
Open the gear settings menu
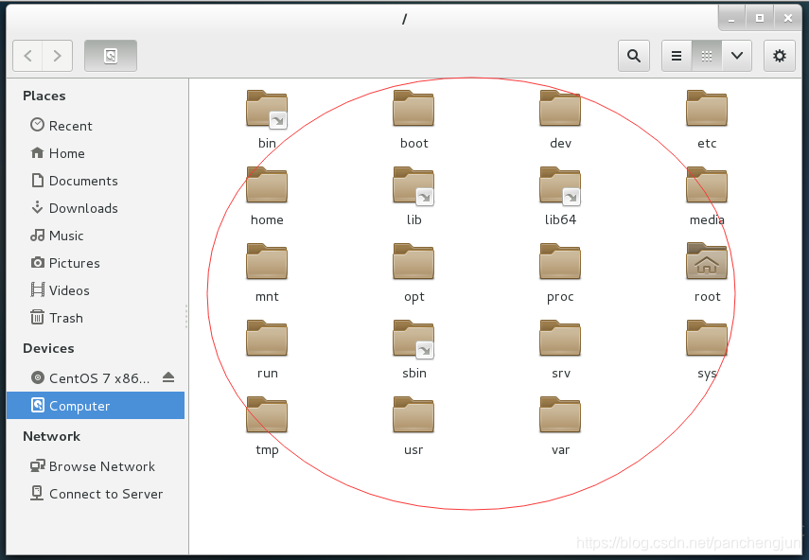click(779, 56)
